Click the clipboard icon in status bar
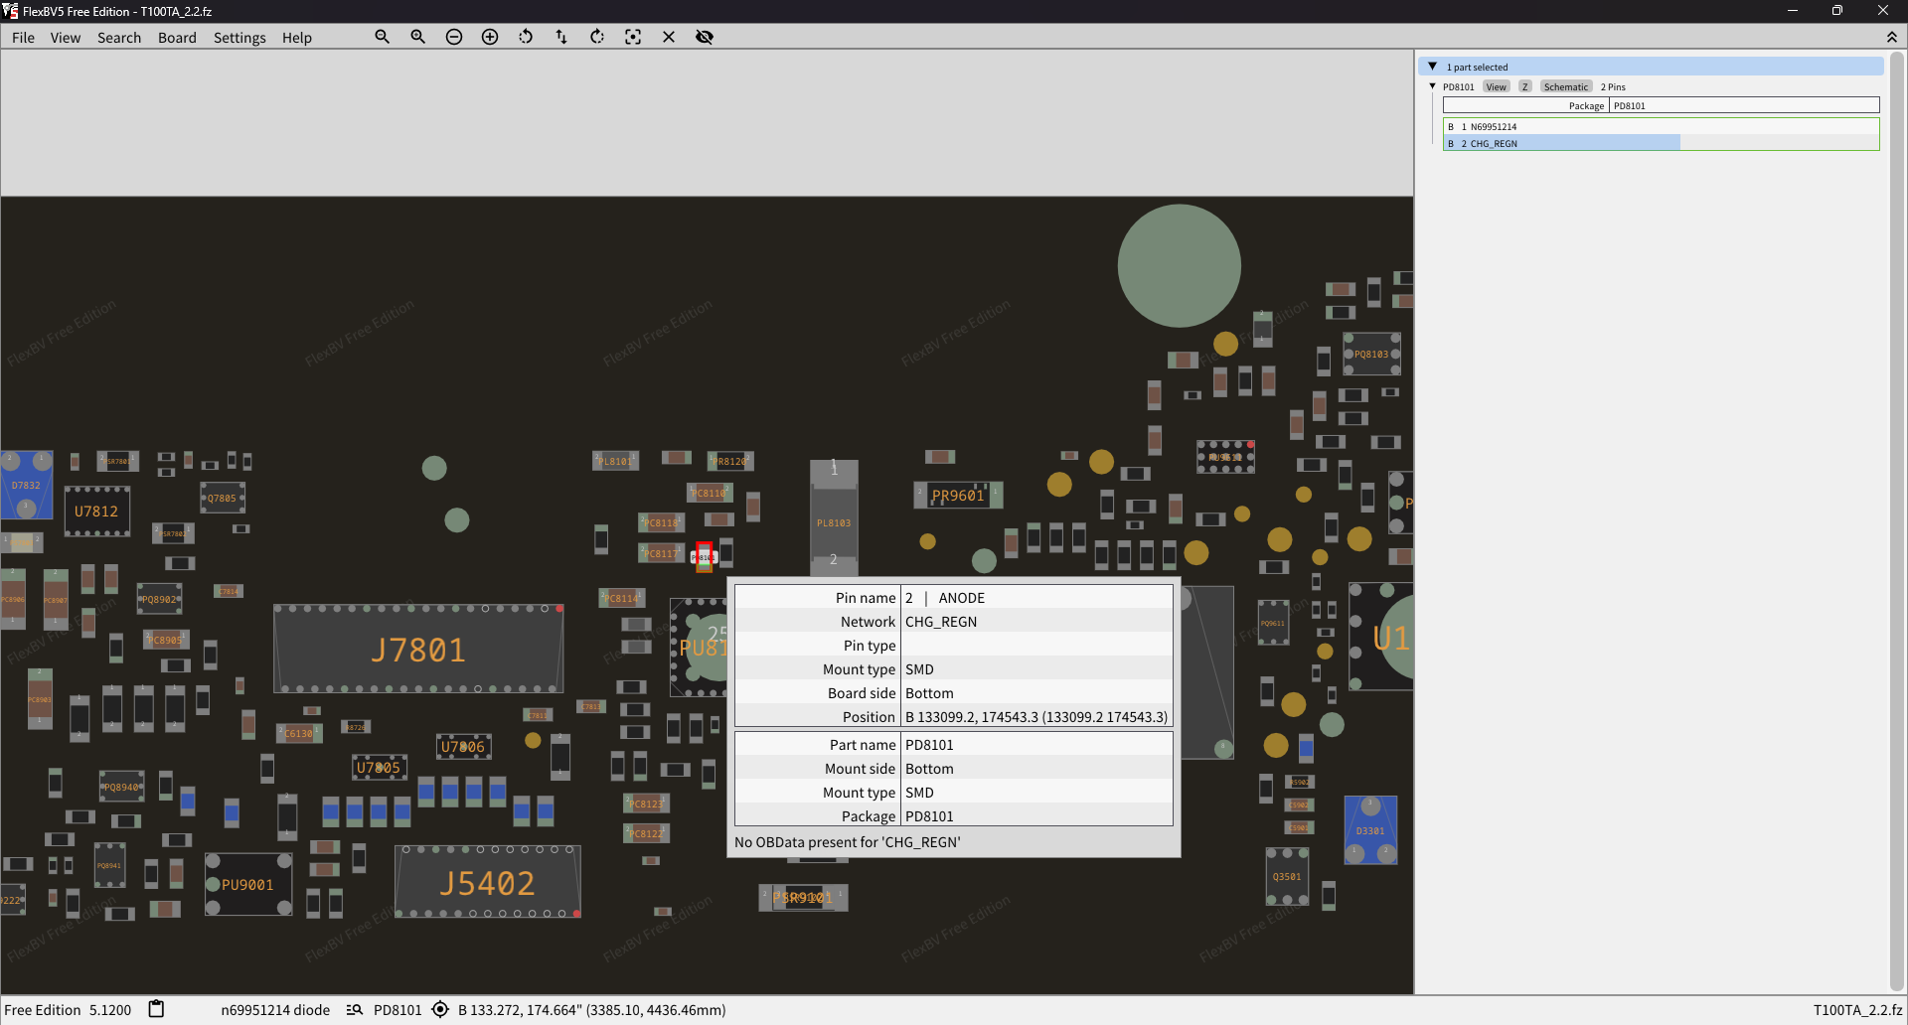Screen dimensions: 1908x1025 point(156,1009)
